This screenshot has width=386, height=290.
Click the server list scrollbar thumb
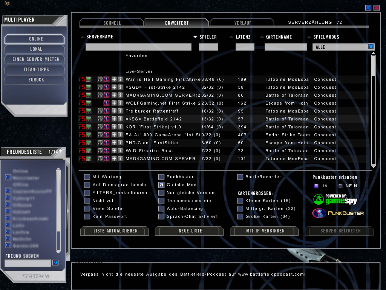click(x=374, y=66)
